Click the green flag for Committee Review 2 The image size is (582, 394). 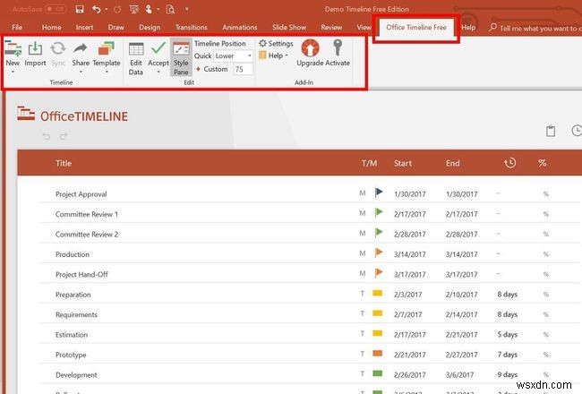pyautogui.click(x=379, y=233)
